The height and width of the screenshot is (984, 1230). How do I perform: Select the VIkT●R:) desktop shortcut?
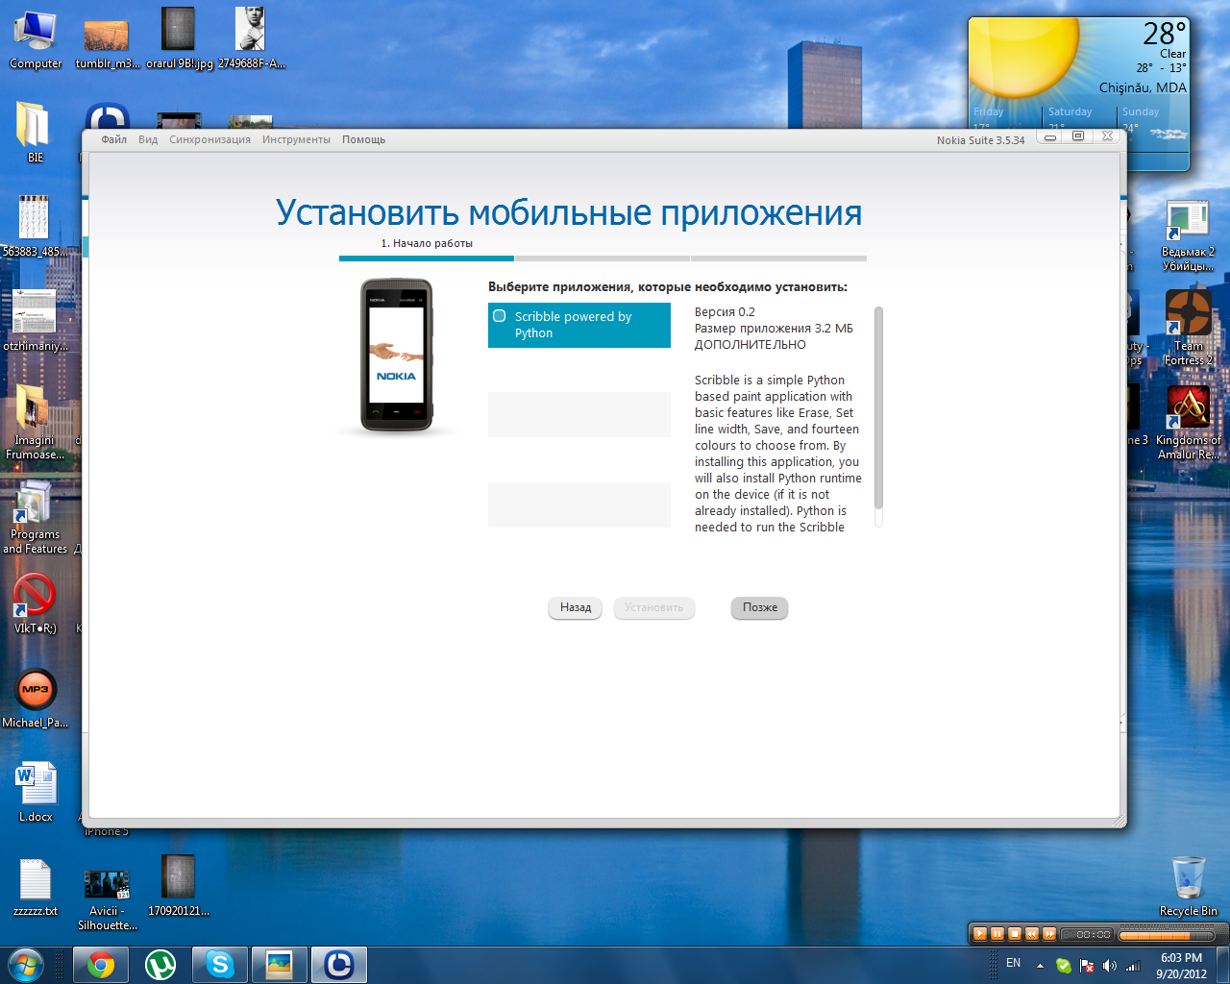(35, 603)
